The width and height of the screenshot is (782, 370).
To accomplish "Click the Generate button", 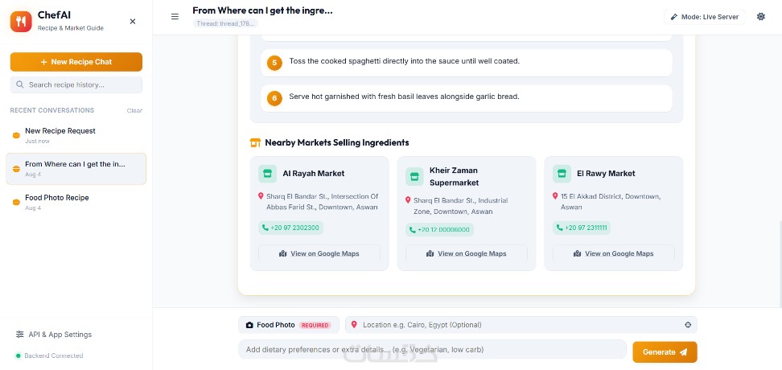I will (x=665, y=352).
